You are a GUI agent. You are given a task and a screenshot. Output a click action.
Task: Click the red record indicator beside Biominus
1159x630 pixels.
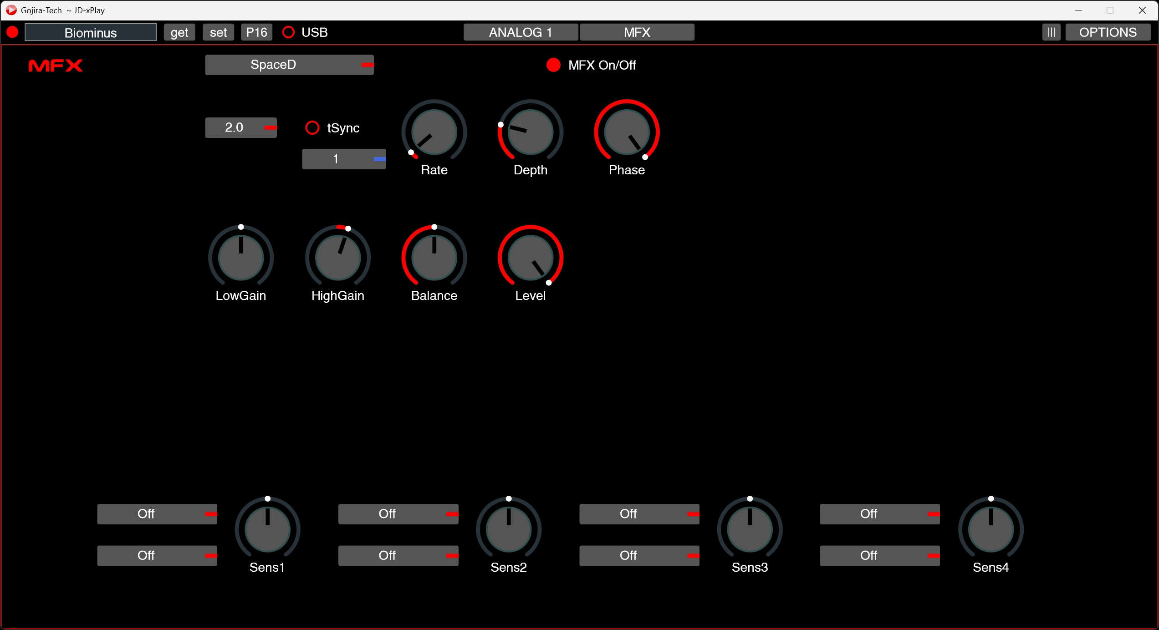click(x=12, y=32)
